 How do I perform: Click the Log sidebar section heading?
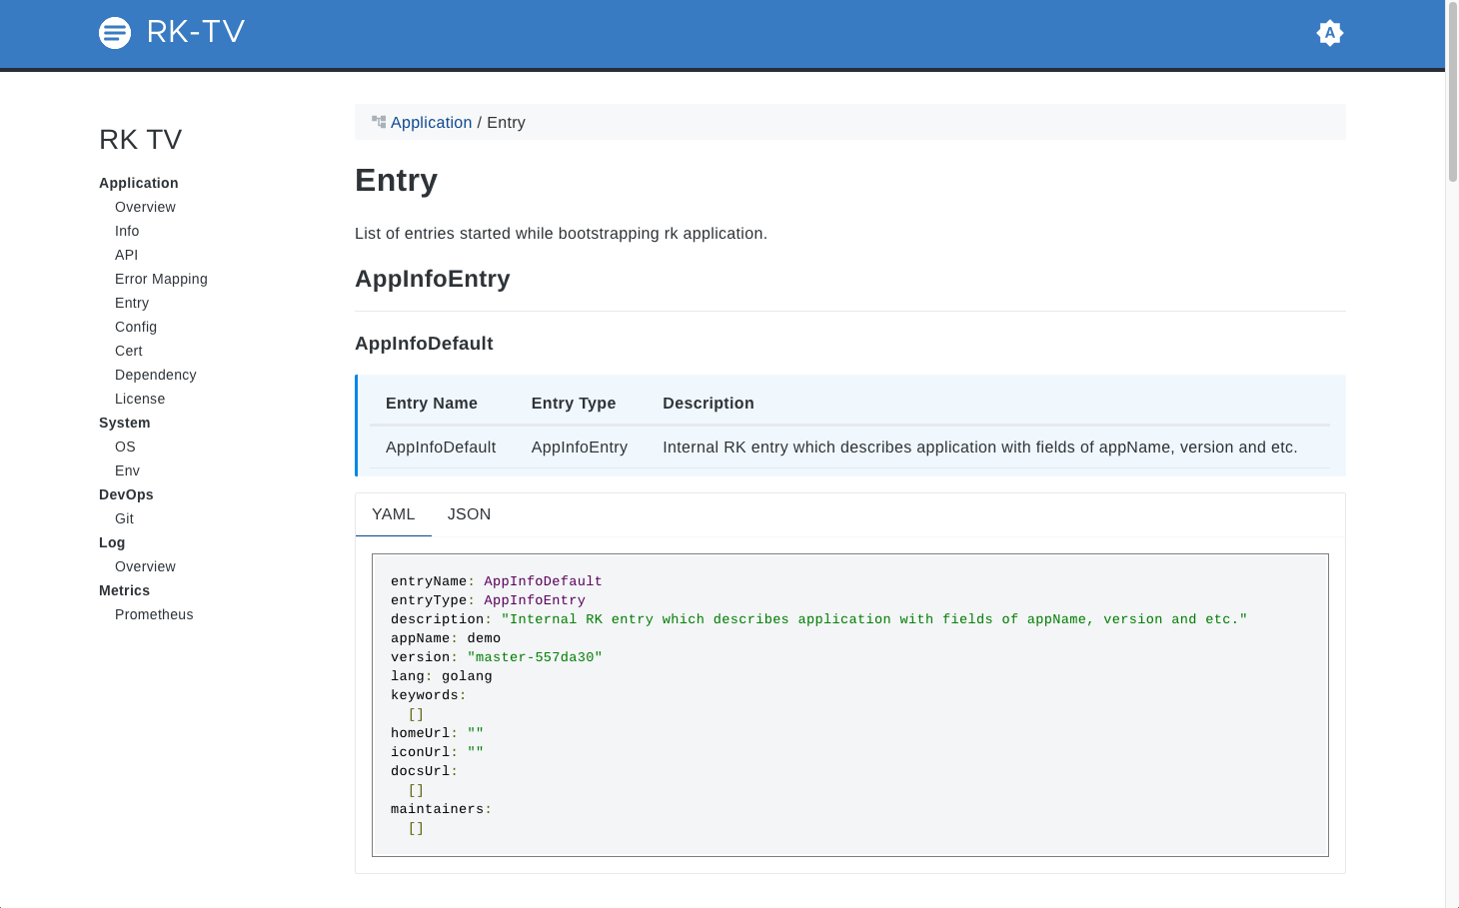pos(112,542)
